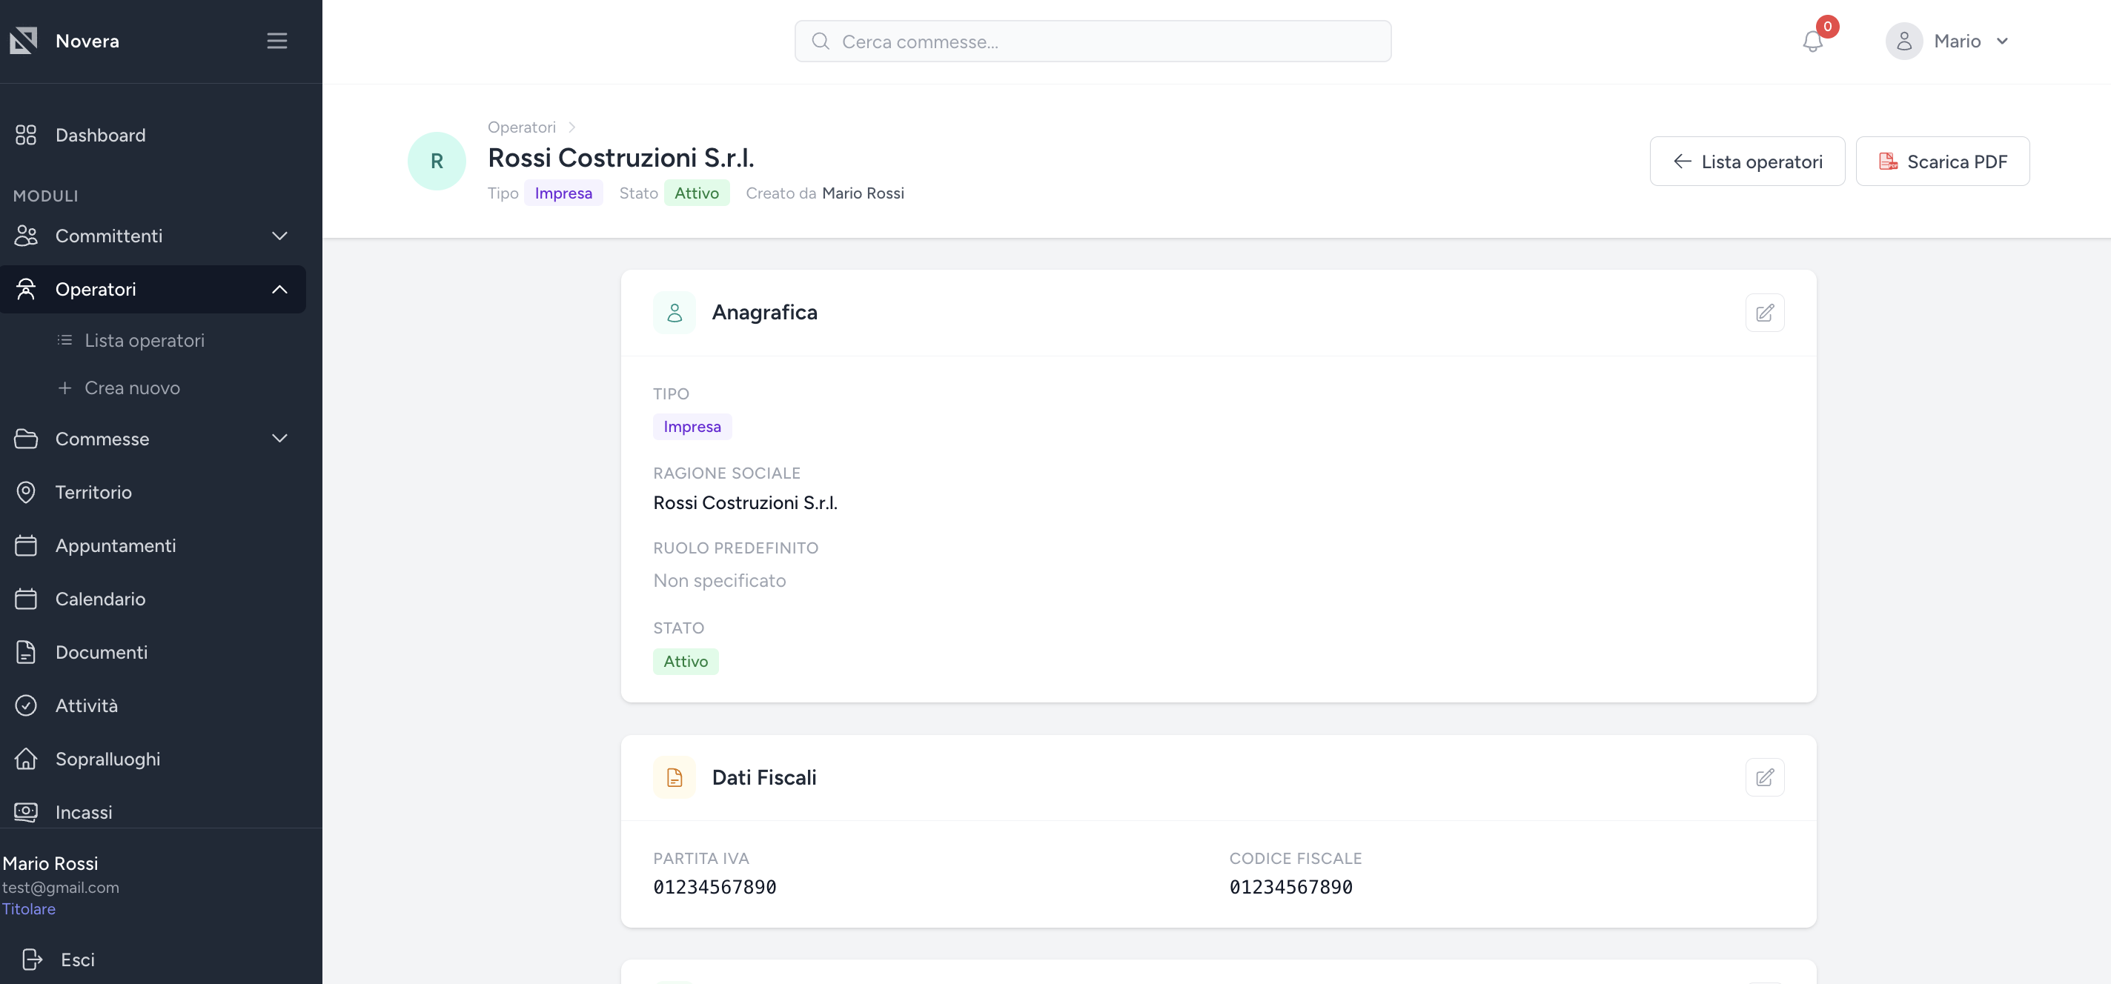Click the plus icon beside Crea nuovo

[64, 388]
